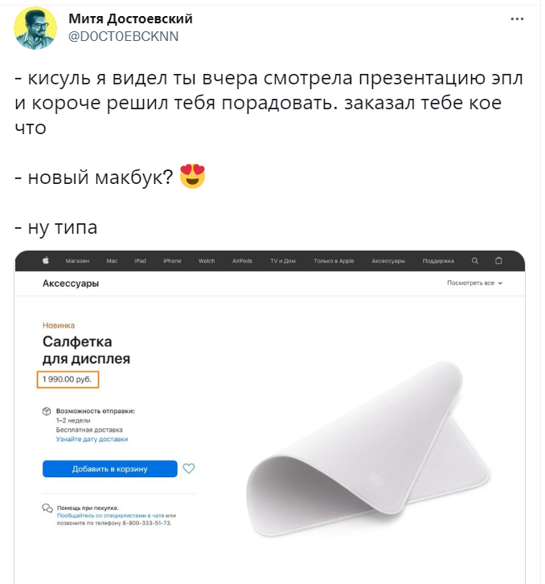Open the search magnifier icon
The width and height of the screenshot is (545, 584).
(475, 261)
